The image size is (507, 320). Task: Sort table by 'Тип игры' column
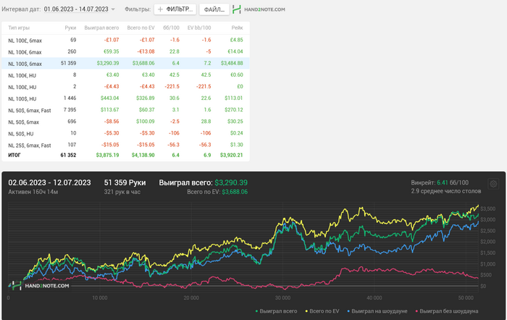19,27
